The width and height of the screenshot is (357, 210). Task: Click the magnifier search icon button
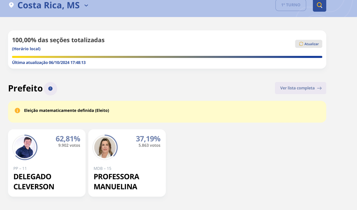(319, 5)
